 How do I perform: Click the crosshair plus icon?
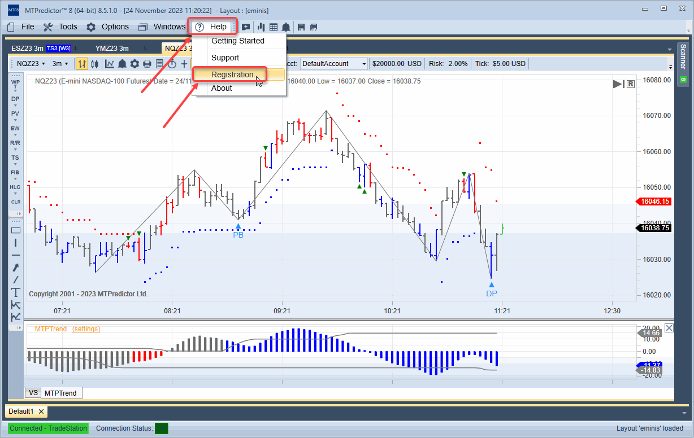tap(184, 64)
